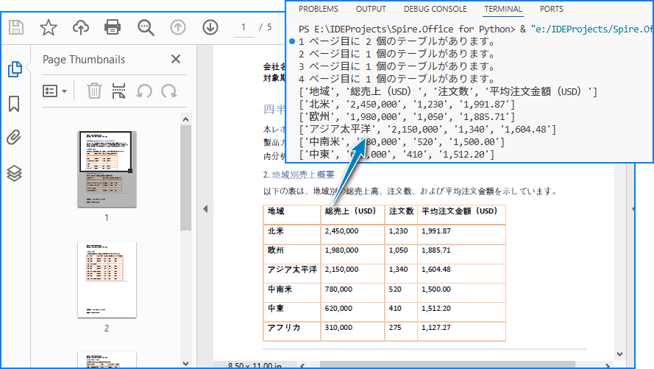The height and width of the screenshot is (369, 654).
Task: Click the document horizontal scroll left arrow
Action: click(x=302, y=365)
